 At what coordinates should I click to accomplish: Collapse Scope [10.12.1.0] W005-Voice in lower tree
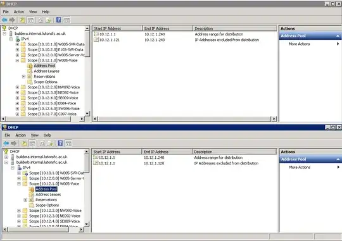[19, 183]
